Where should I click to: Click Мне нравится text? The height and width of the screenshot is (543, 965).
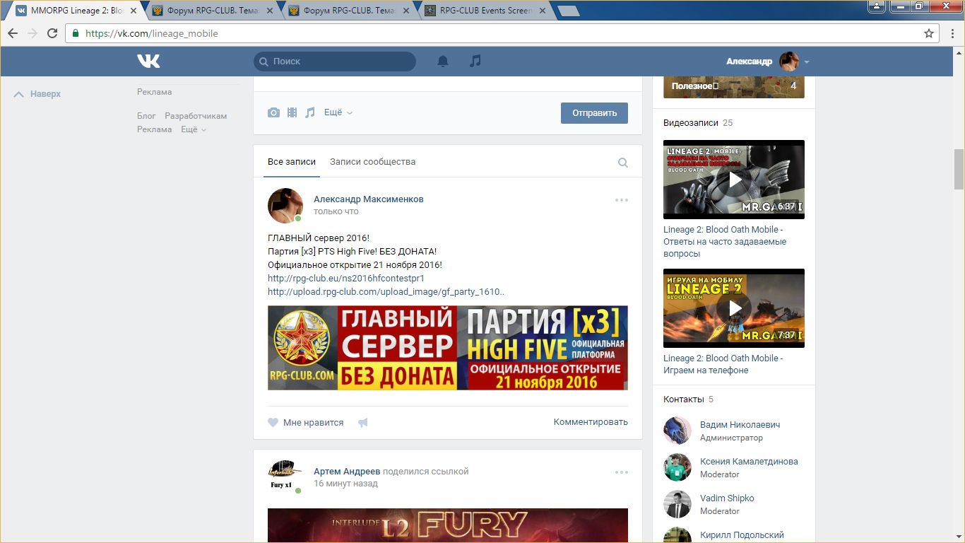click(313, 423)
